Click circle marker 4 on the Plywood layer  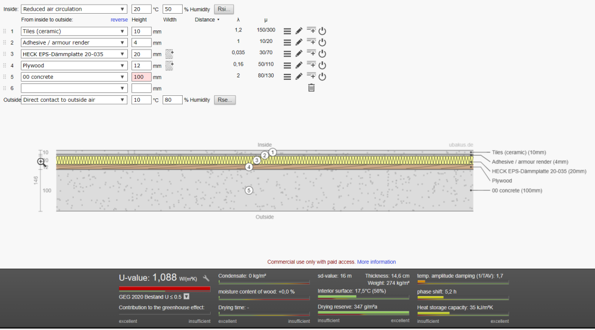click(249, 167)
